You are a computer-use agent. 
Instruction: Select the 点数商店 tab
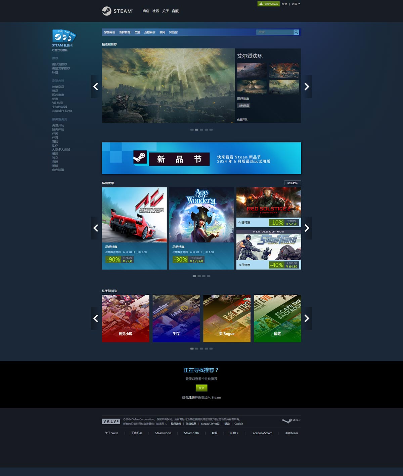[150, 32]
